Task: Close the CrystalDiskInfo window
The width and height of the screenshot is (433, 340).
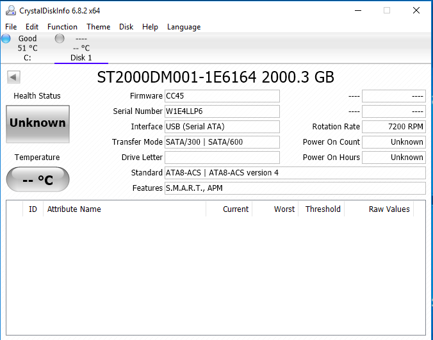Action: (416, 10)
